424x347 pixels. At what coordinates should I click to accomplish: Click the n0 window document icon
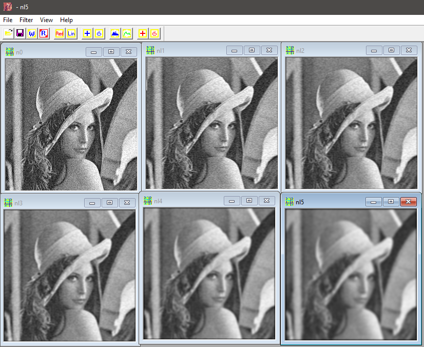coord(10,52)
